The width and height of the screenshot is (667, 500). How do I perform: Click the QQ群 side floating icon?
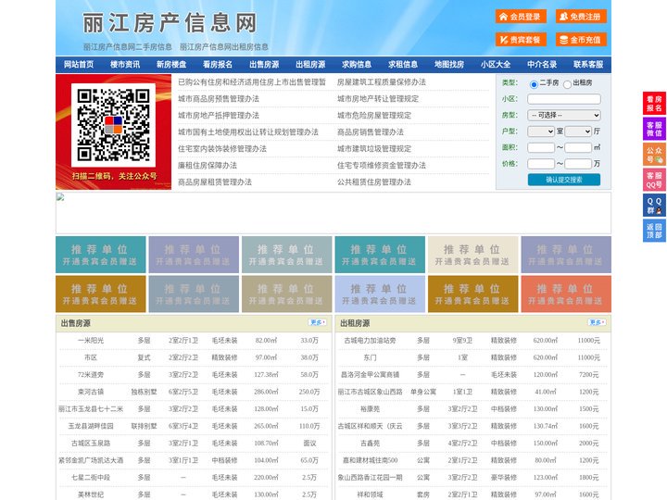(654, 206)
